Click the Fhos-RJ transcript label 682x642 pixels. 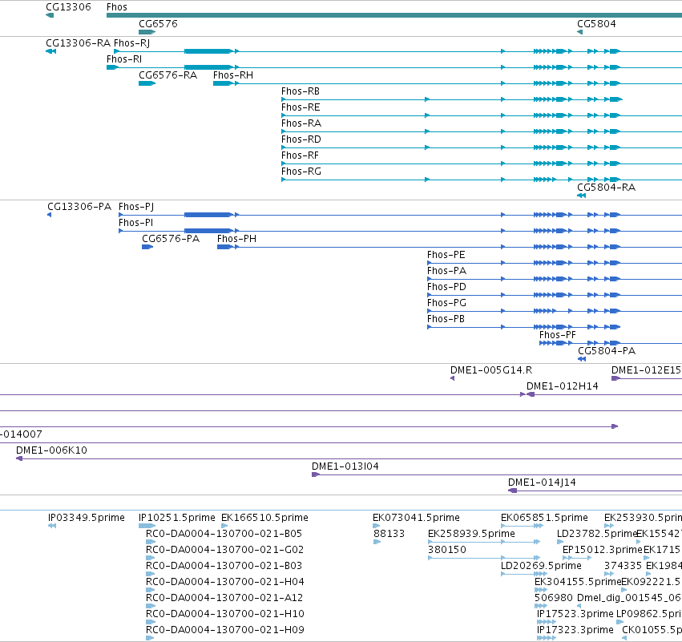click(x=131, y=43)
